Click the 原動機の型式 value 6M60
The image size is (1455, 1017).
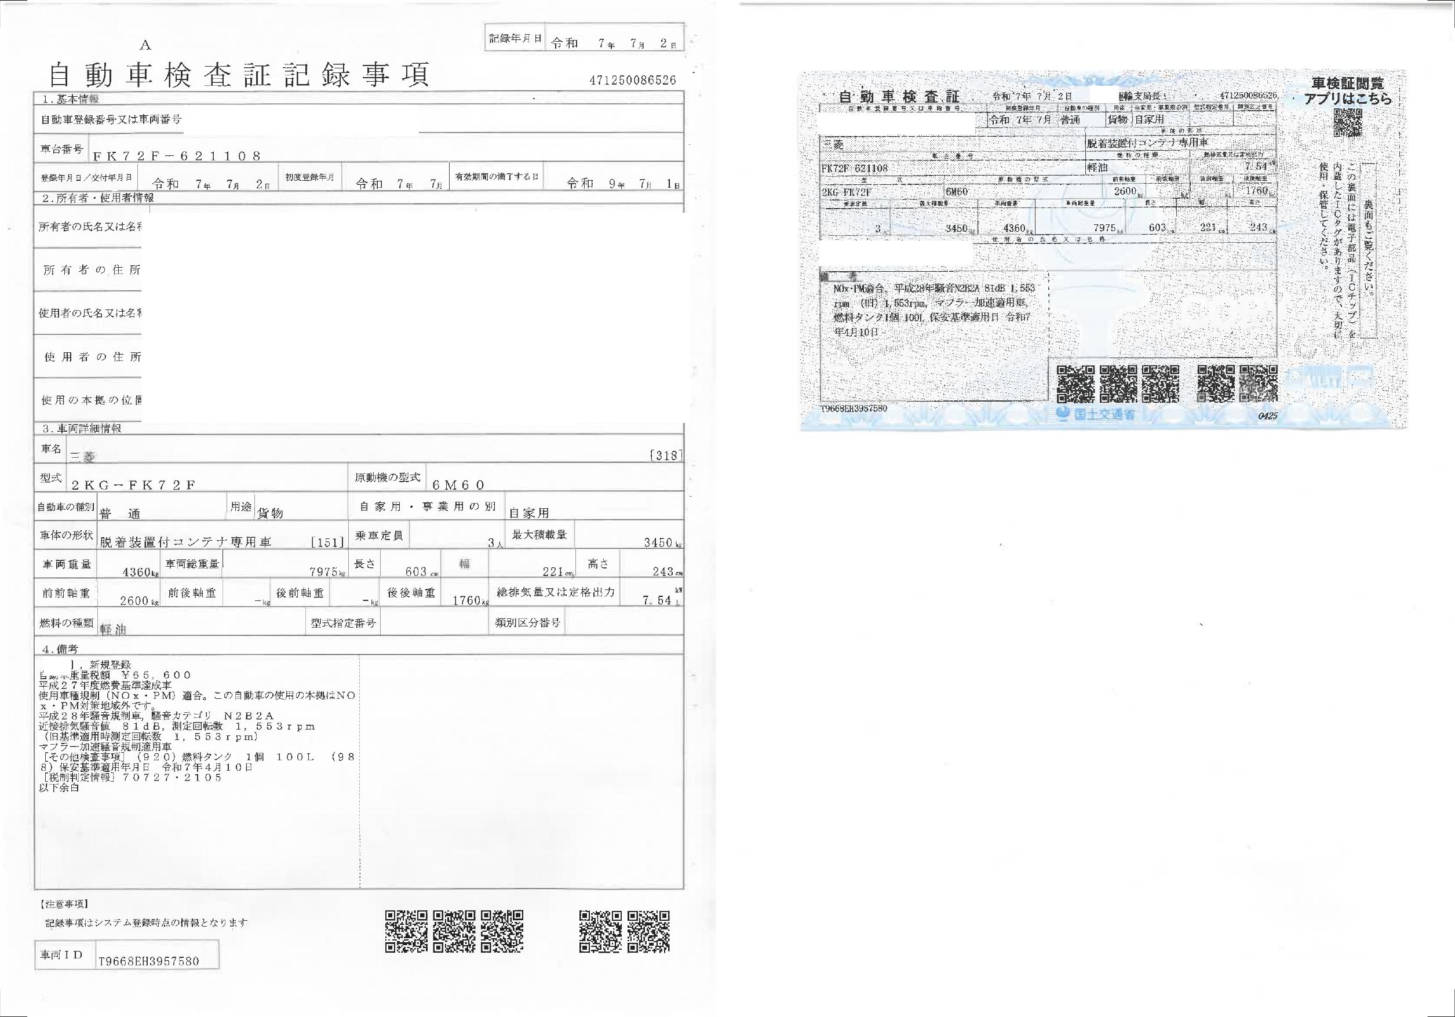458,484
